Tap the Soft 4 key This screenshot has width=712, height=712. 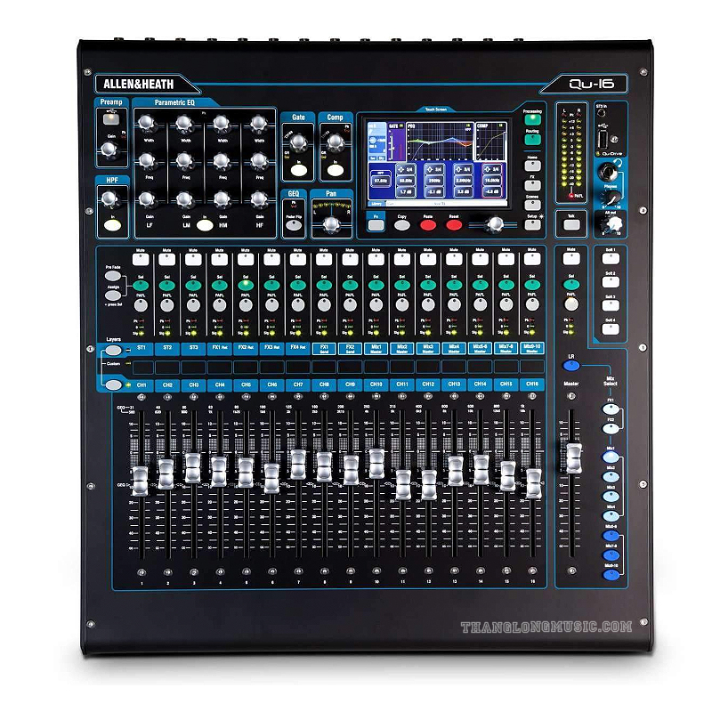coord(611,328)
